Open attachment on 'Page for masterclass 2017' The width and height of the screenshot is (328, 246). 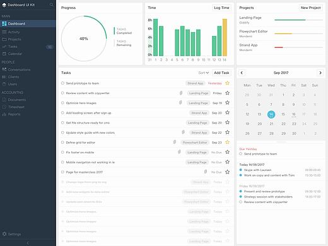point(206,172)
